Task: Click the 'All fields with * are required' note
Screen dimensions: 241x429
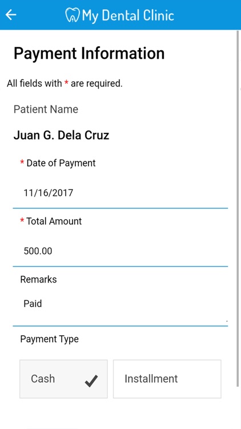Action: pos(65,83)
